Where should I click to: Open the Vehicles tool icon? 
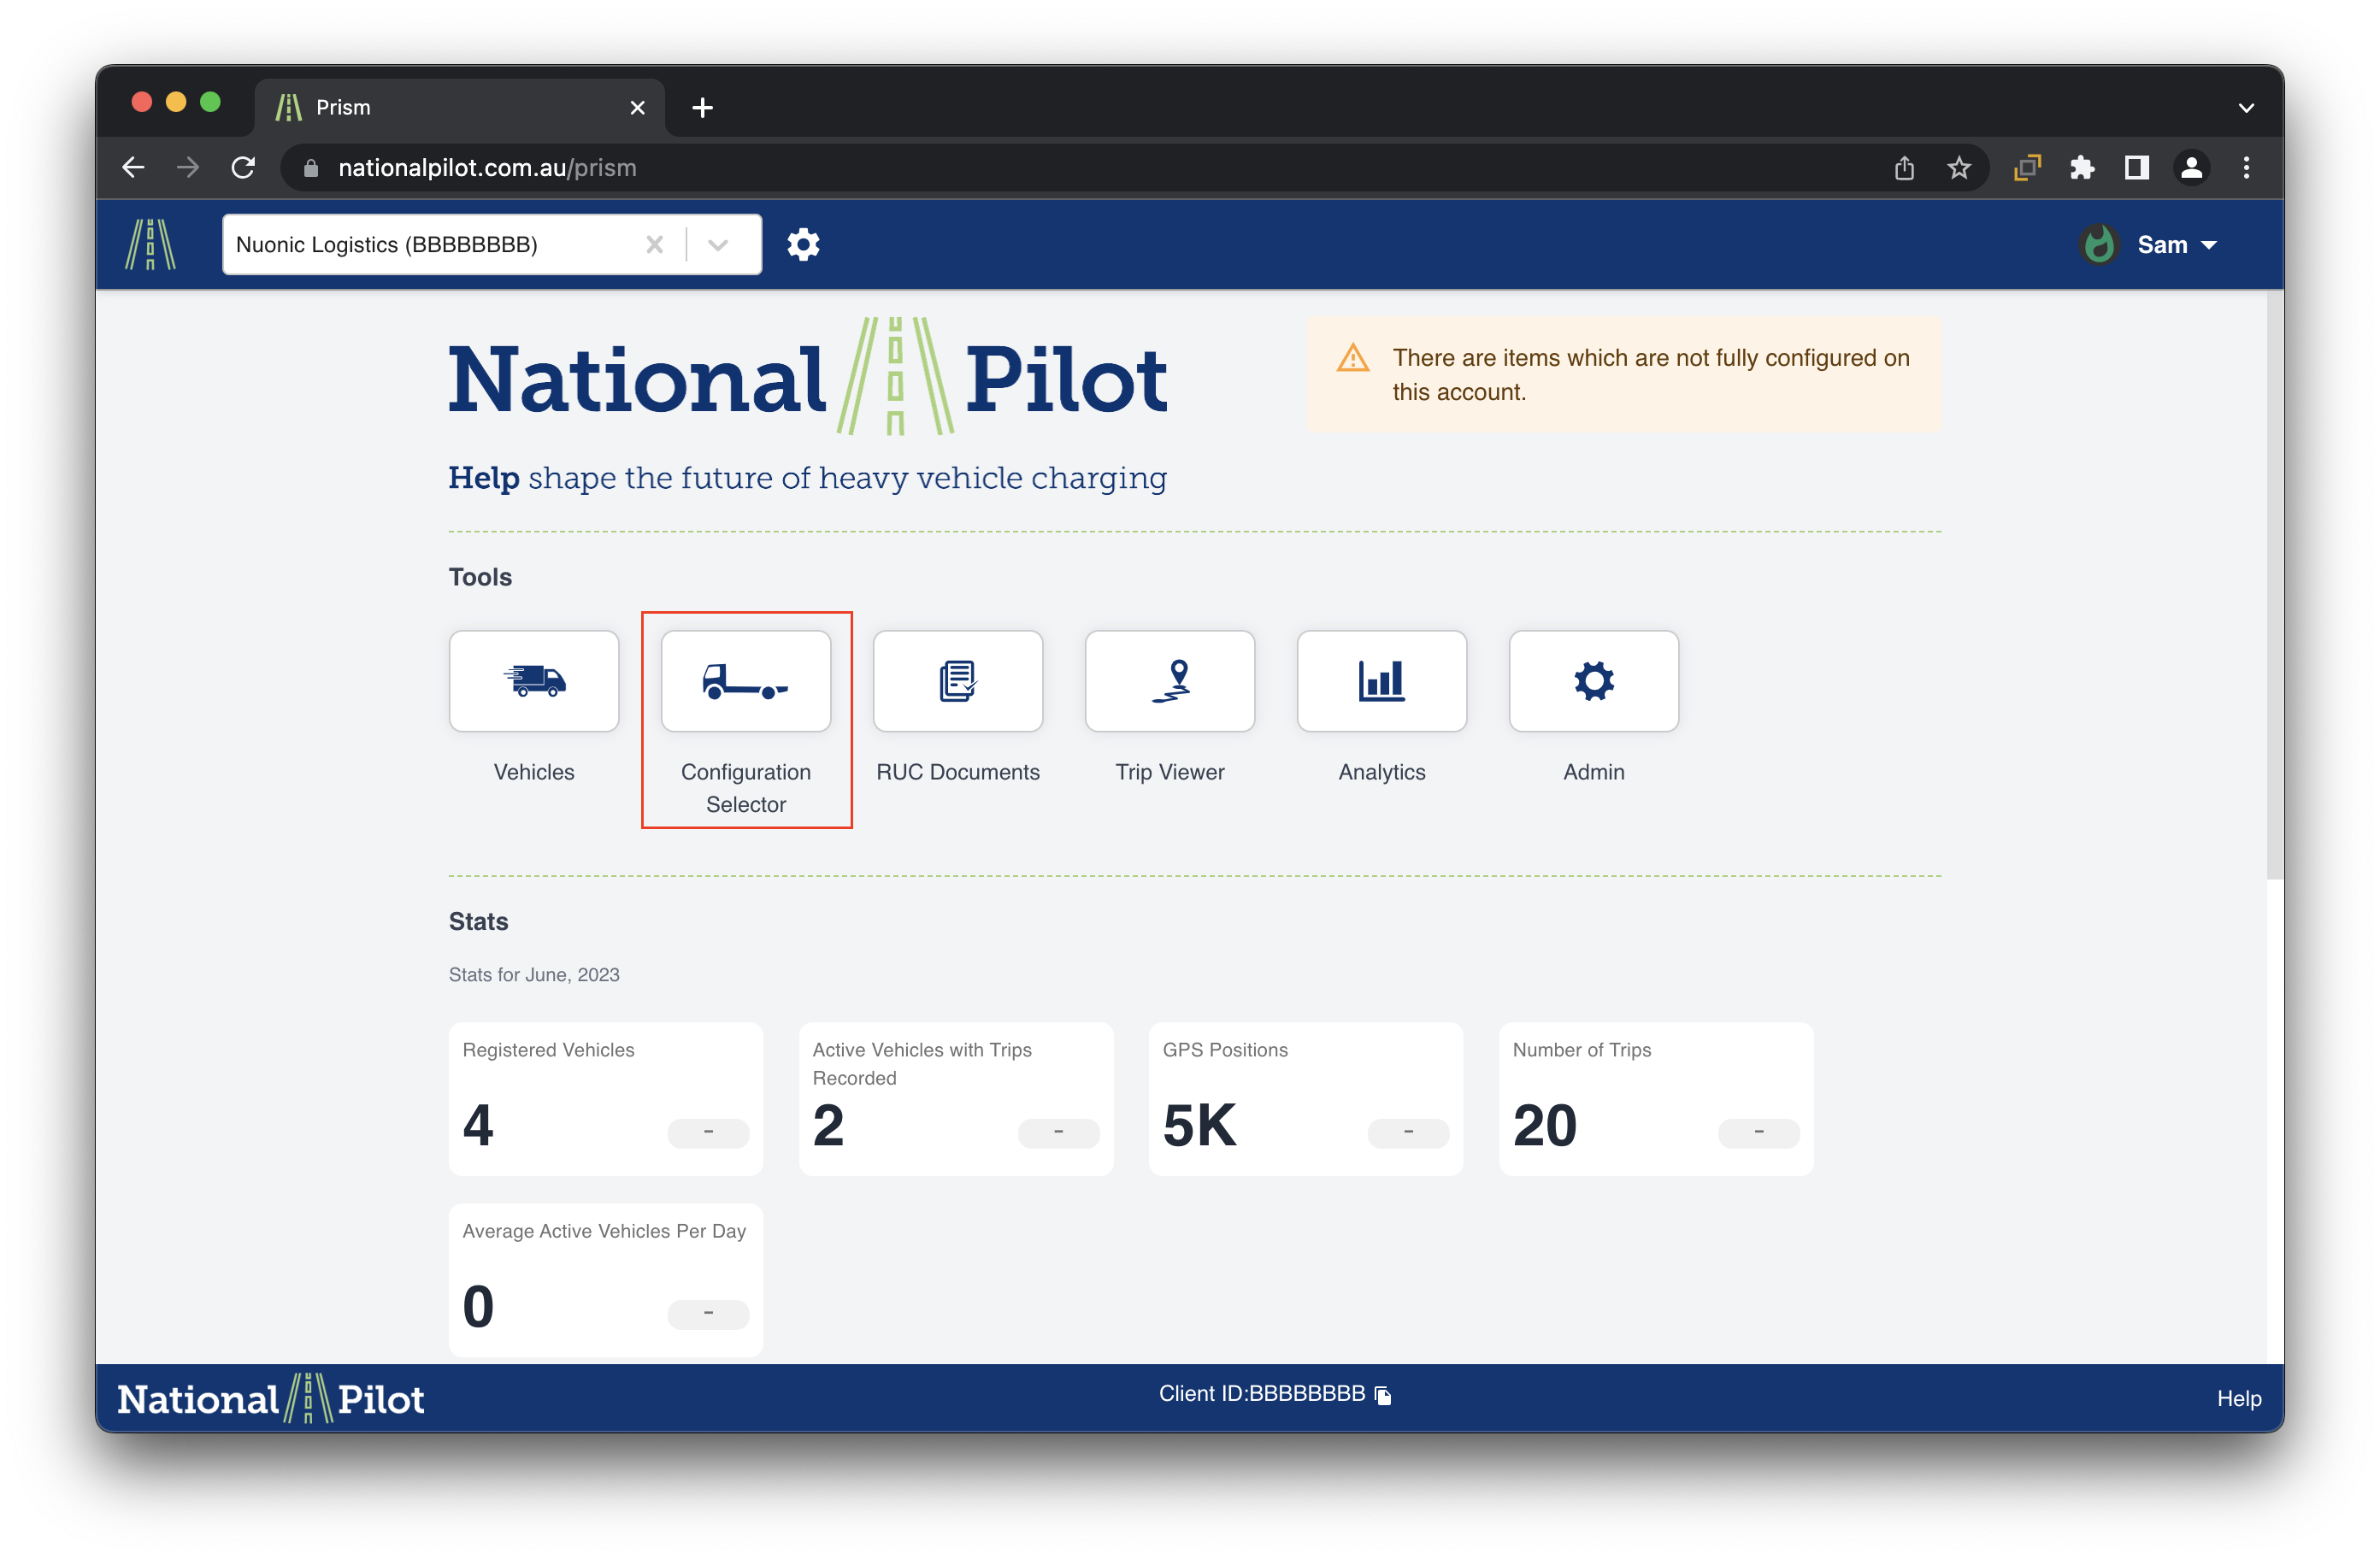tap(534, 681)
